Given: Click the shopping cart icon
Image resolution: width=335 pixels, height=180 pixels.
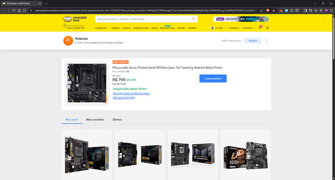Looking at the screenshot, I should [x=267, y=28].
